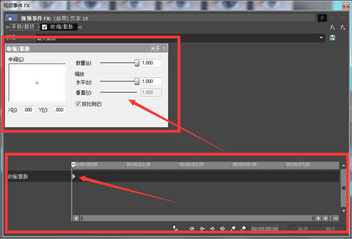Image resolution: width=352 pixels, height=239 pixels.
Task: Click the 垂直(V) slider track
Action: point(118,93)
